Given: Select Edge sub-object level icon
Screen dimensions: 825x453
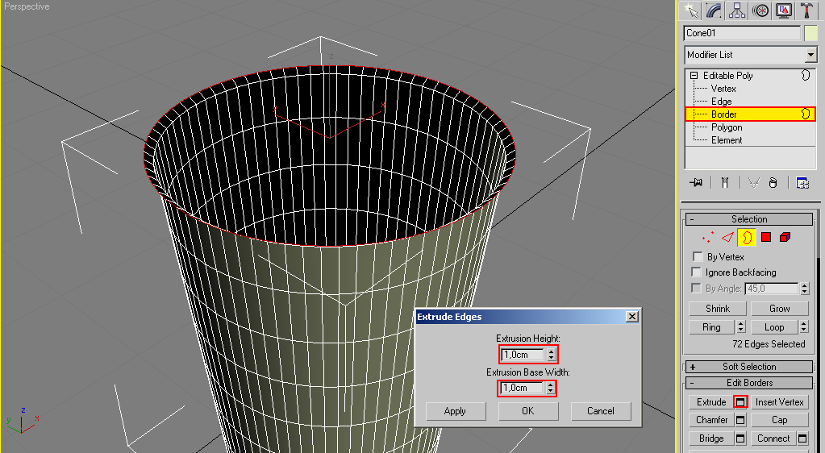Looking at the screenshot, I should tap(727, 237).
